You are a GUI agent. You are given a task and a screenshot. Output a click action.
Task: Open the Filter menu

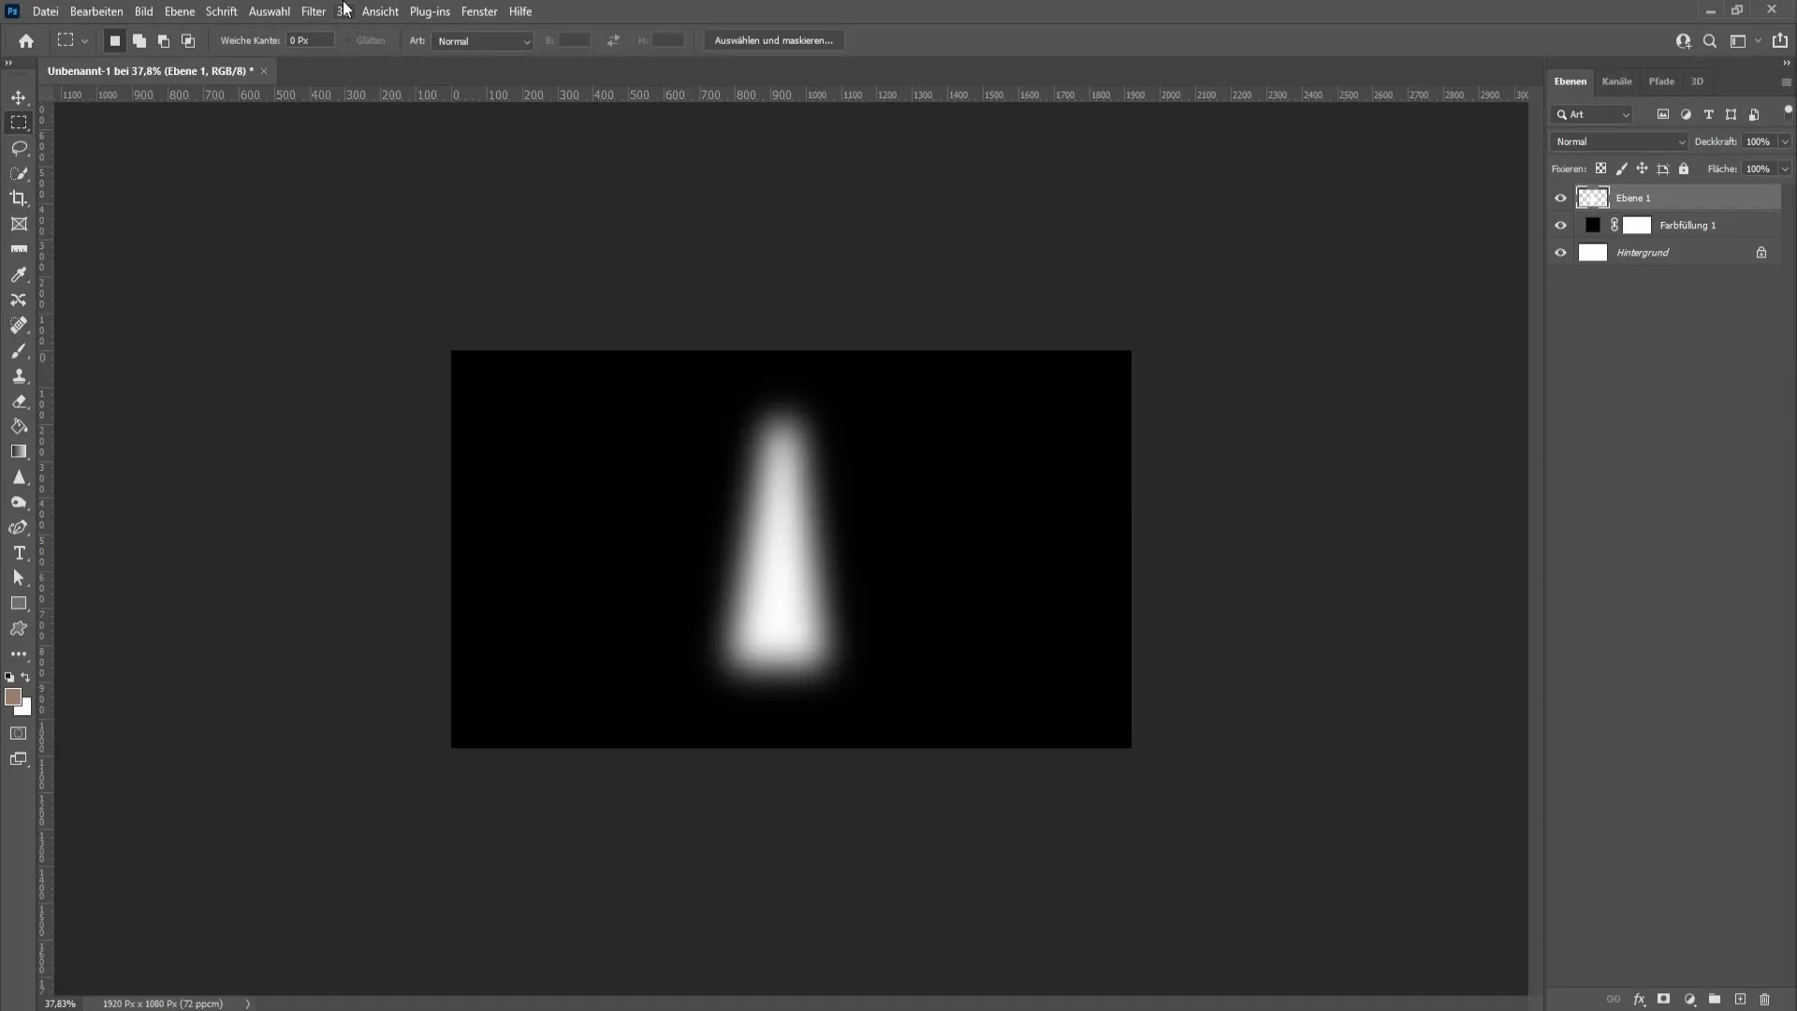(313, 11)
